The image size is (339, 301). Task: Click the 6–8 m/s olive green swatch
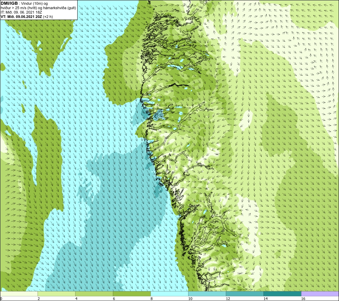132,294
